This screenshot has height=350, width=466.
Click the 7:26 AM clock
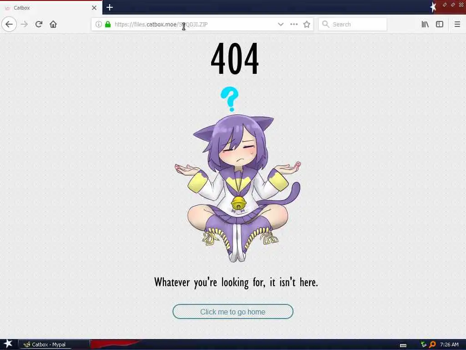pos(449,345)
